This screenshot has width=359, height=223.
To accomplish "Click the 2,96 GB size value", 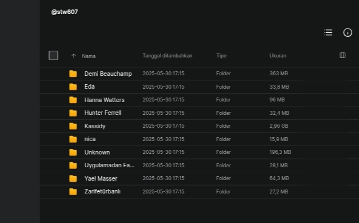I will pyautogui.click(x=279, y=126).
